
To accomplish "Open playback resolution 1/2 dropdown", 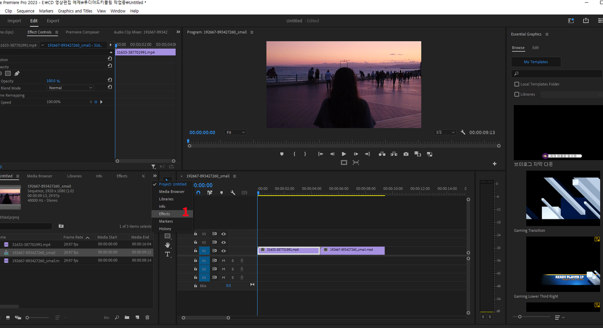I will (x=445, y=132).
